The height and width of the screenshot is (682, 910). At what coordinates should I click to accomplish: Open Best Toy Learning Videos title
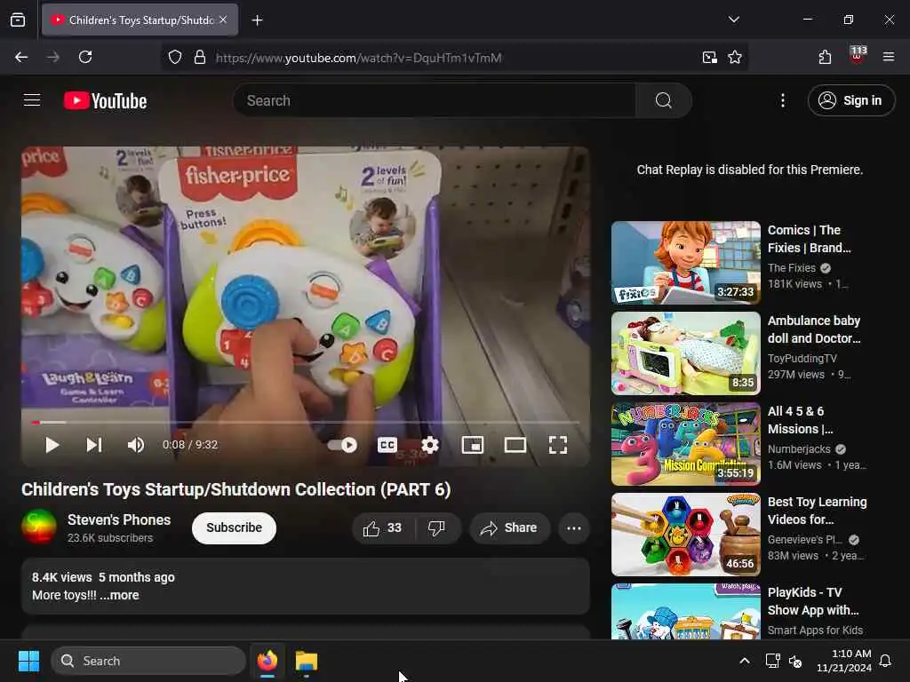coord(818,511)
